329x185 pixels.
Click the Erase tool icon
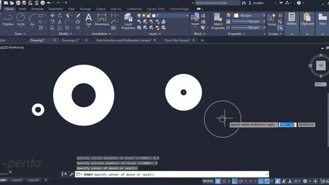click(x=78, y=15)
